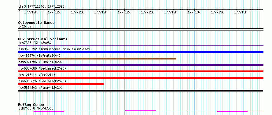Screen dimensions: 272x115
Task: Open the RefSeq Genes track title
Action: (x=31, y=105)
